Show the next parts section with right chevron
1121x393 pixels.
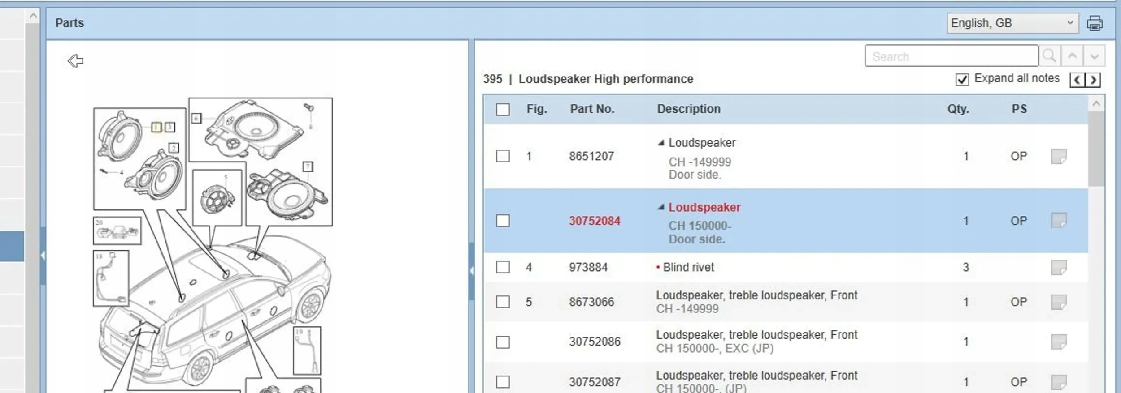1093,80
